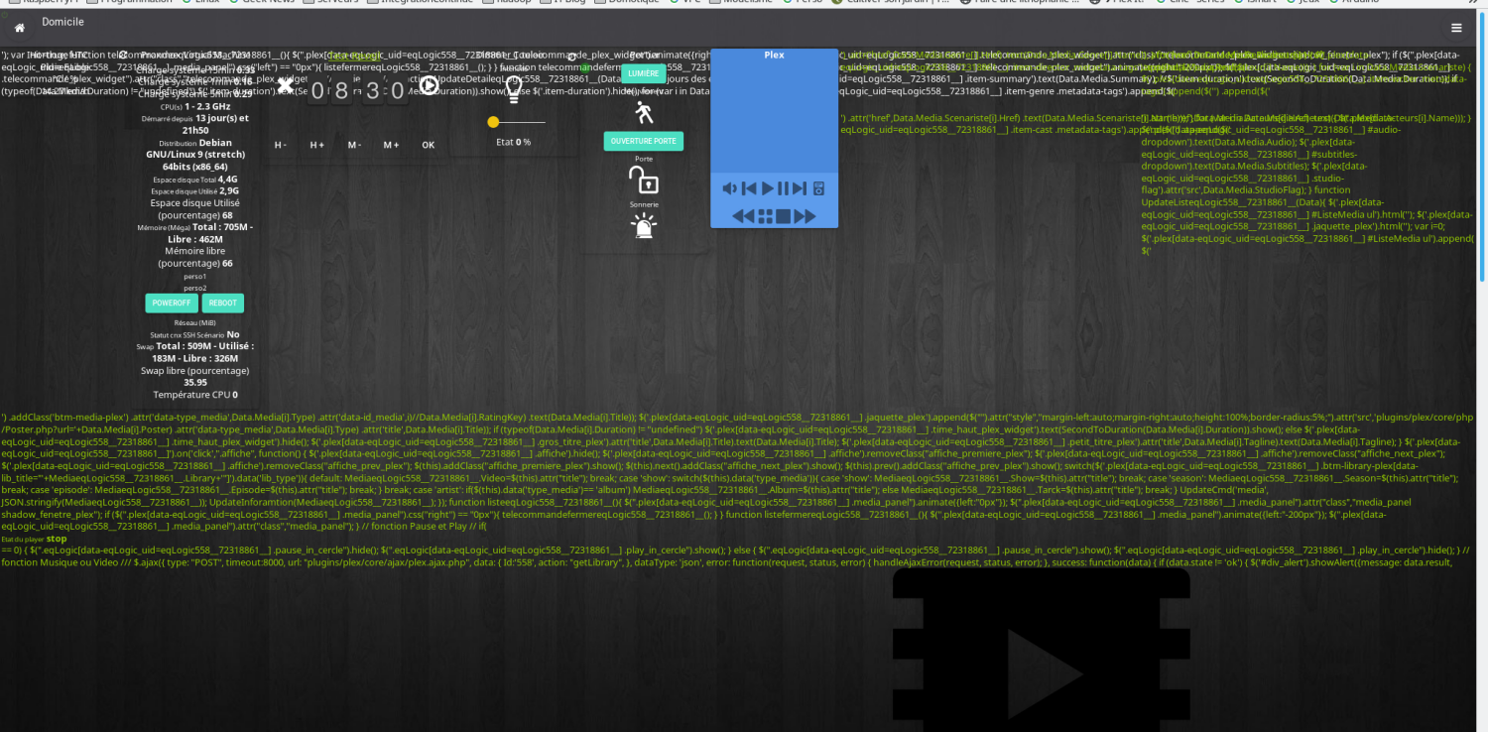Image resolution: width=1488 pixels, height=732 pixels.
Task: Toggle the light bulb icon
Action: [x=514, y=91]
